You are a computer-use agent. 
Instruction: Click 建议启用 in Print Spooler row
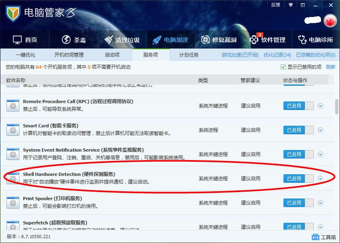pos(250,203)
